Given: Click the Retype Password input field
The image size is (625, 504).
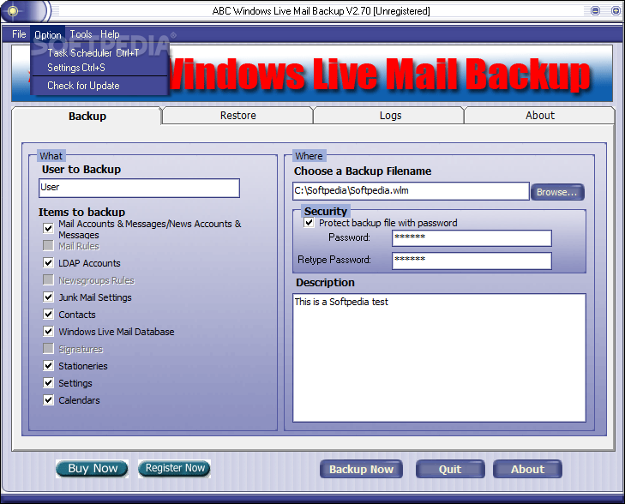Looking at the screenshot, I should [472, 261].
